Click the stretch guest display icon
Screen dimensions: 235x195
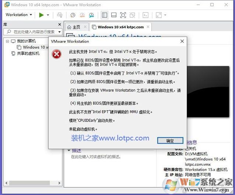point(159,15)
